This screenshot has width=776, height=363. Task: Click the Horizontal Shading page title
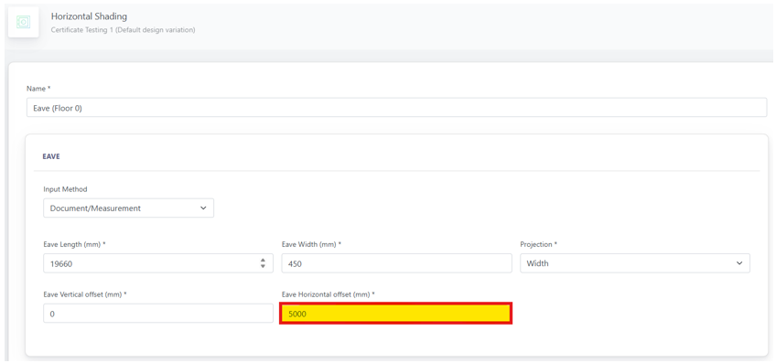(x=89, y=16)
